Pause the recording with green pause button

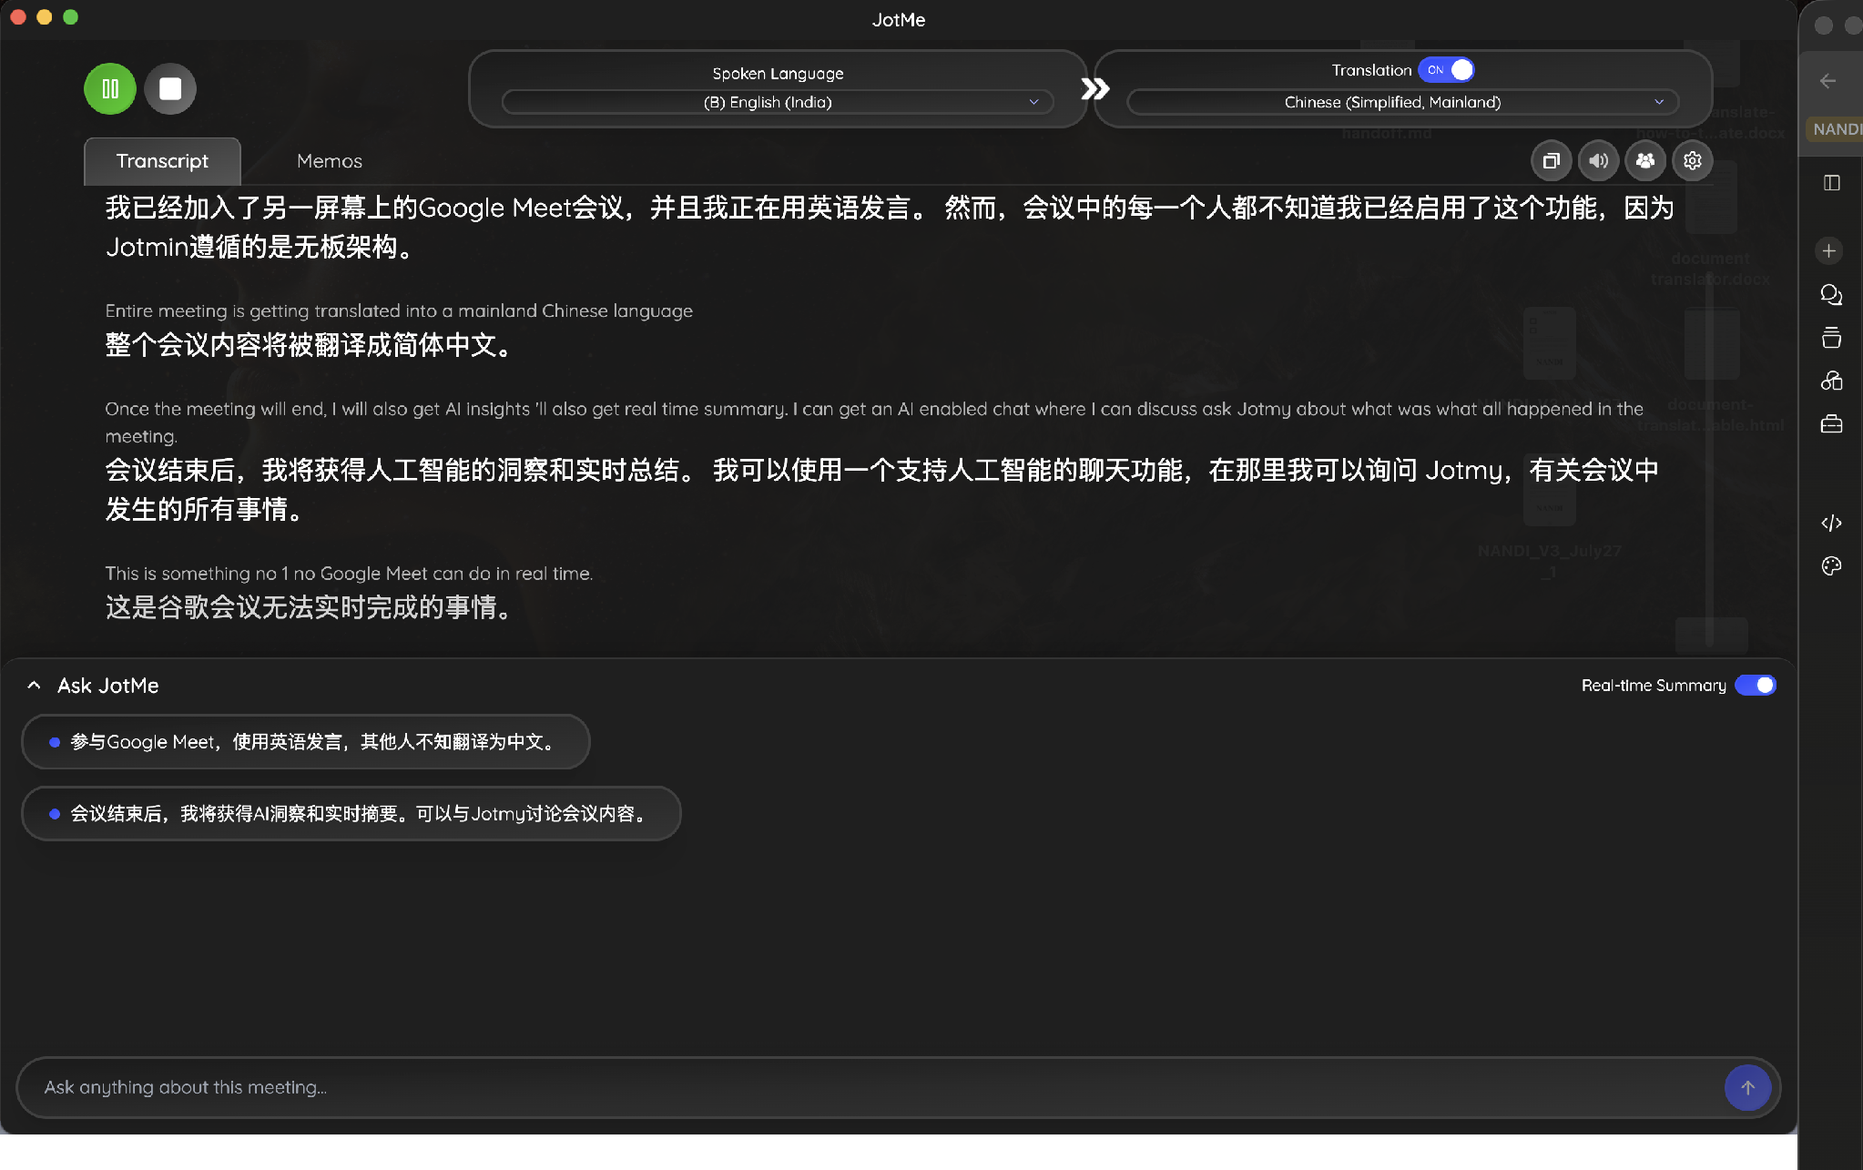pos(110,88)
